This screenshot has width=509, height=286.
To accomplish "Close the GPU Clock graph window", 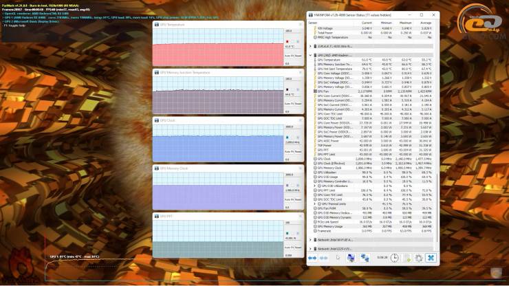I will coord(301,120).
